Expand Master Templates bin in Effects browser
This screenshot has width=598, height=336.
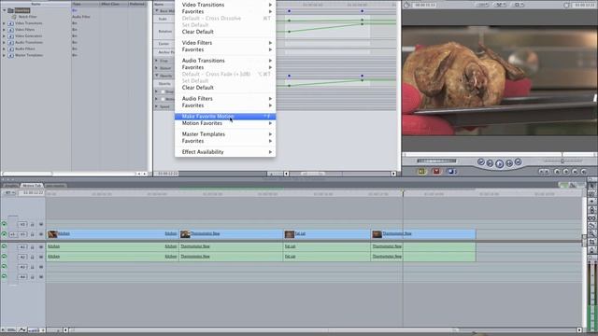point(4,55)
